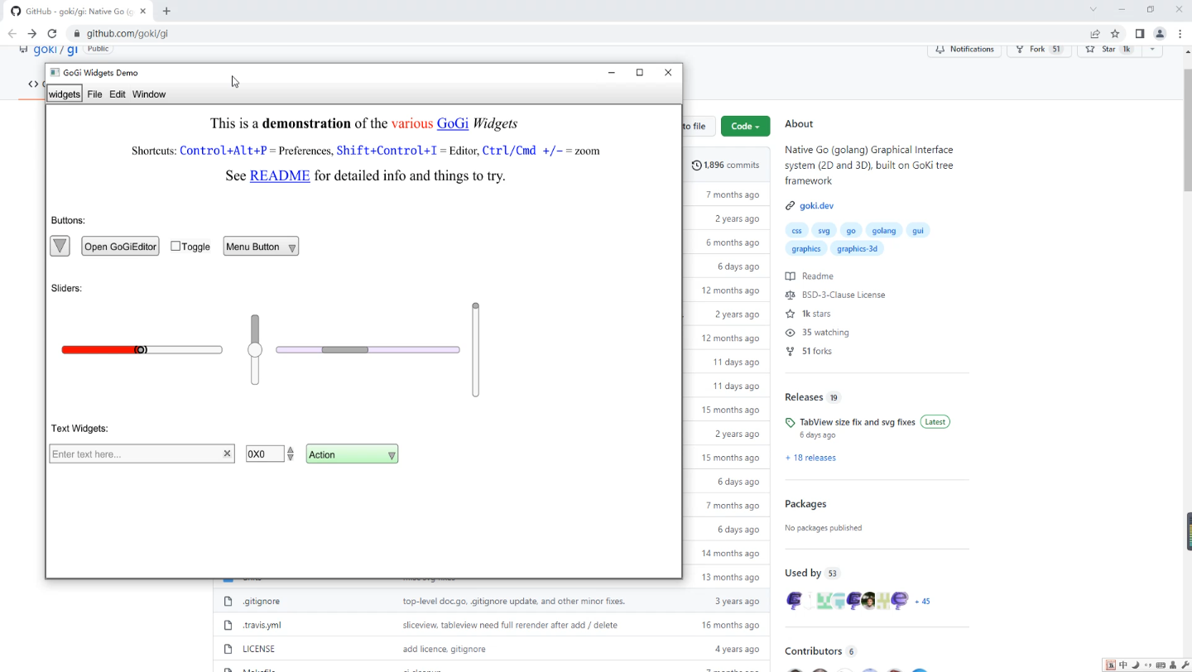
Task: Select the golang topic tag
Action: click(x=883, y=231)
